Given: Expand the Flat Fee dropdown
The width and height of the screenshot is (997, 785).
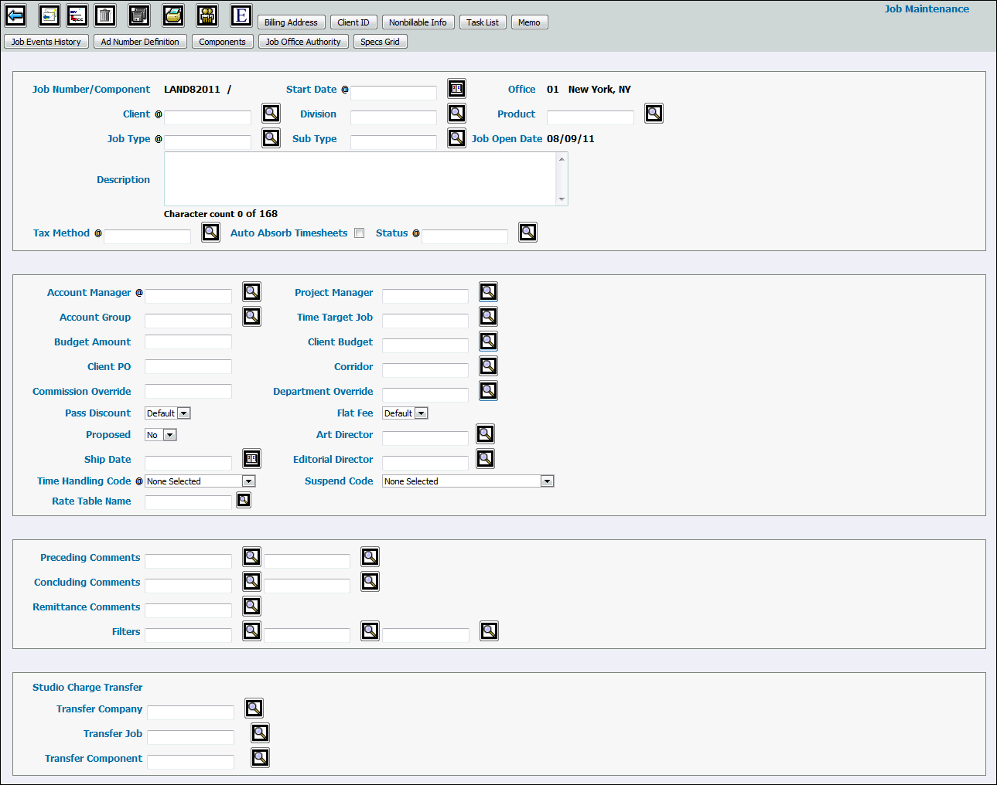Looking at the screenshot, I should tap(422, 413).
